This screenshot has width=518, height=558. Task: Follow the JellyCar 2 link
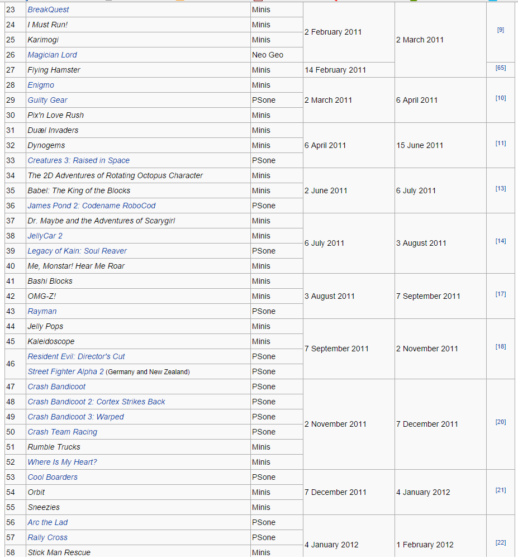(x=45, y=236)
